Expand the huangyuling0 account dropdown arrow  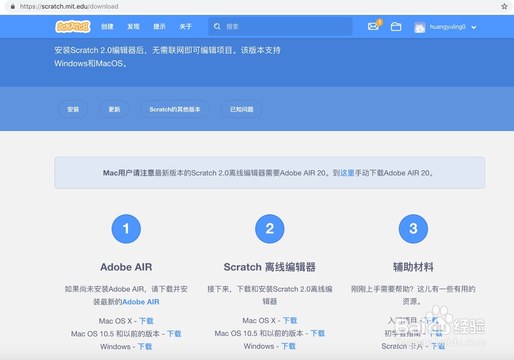474,27
